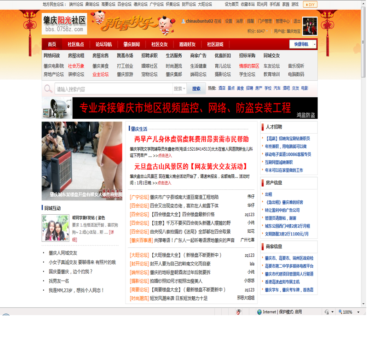This screenshot has width=368, height=358.
Task: Click the main slideshow photo
Action: 82,161
